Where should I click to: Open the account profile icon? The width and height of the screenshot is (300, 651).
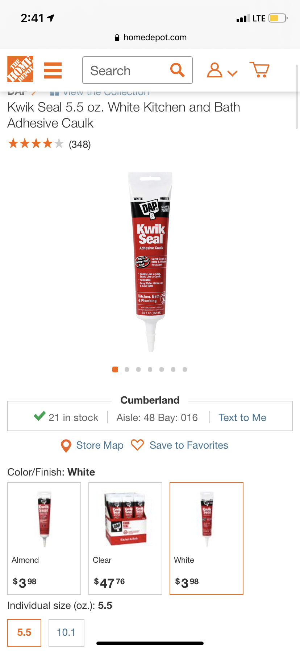[x=214, y=70]
